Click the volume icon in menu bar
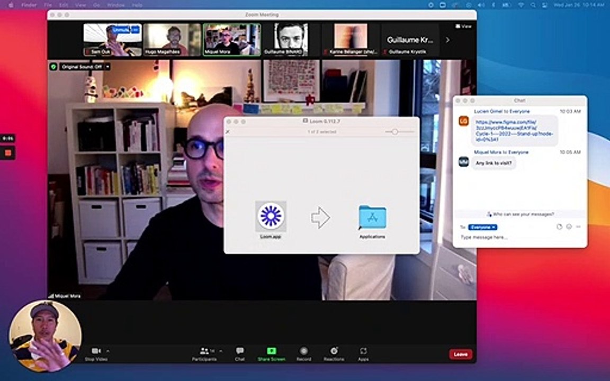This screenshot has width=610, height=381. pyautogui.click(x=481, y=5)
